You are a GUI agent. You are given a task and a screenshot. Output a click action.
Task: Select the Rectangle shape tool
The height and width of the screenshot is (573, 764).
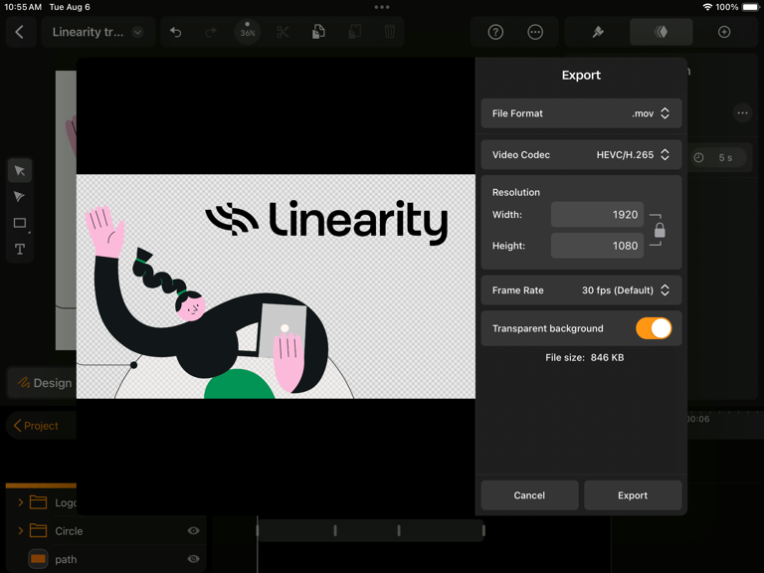(20, 223)
